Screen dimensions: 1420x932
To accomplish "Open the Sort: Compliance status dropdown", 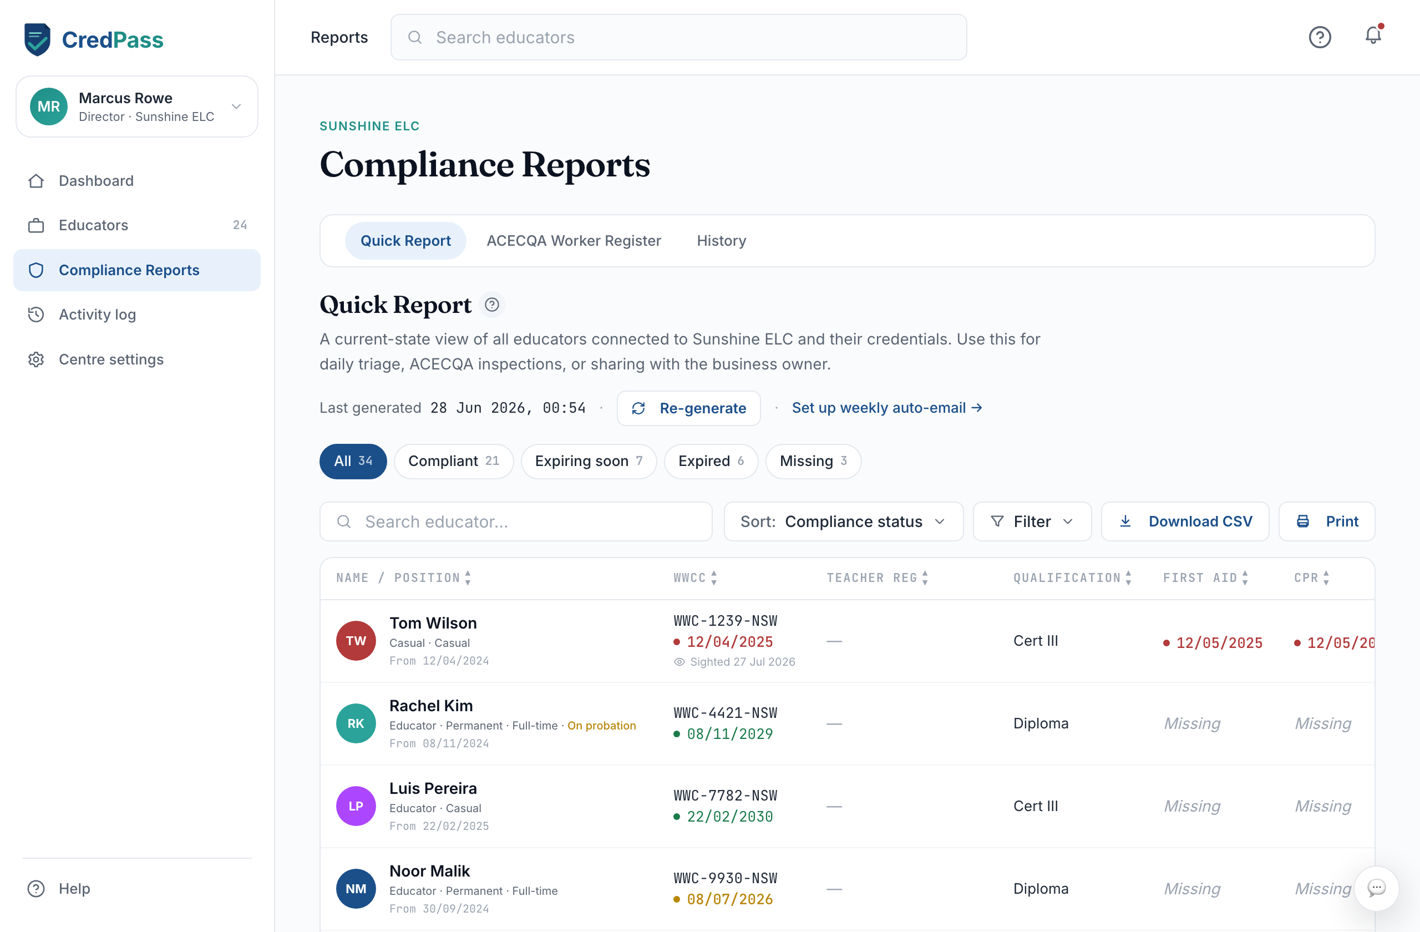I will (x=844, y=521).
